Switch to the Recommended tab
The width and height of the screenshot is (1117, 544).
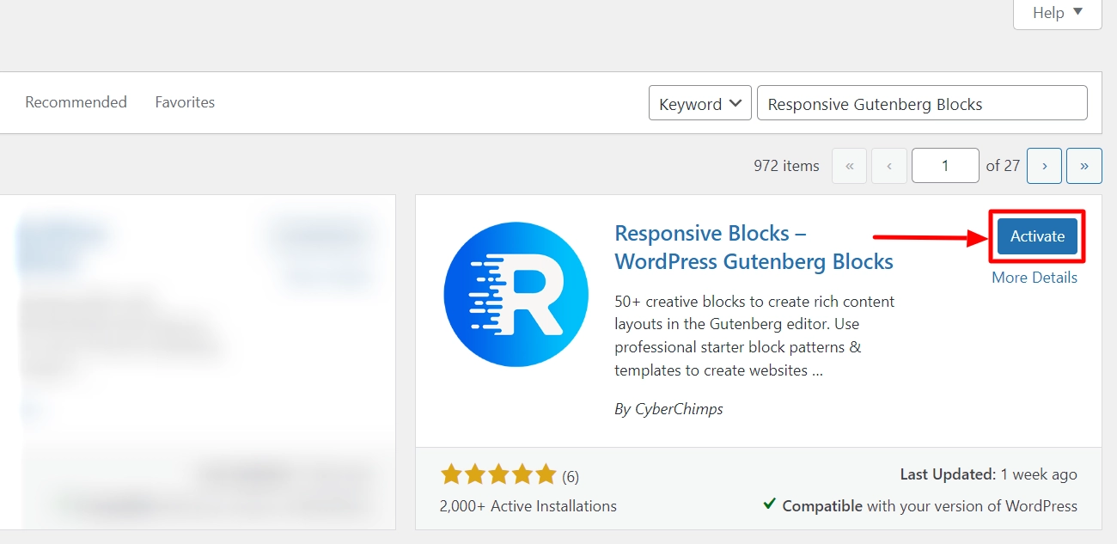coord(76,102)
